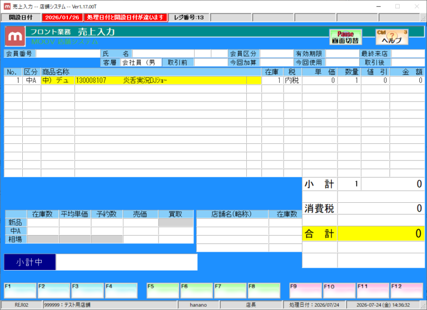Open the Ctrl ヘルプ help button
This screenshot has width=427, height=310.
point(391,37)
